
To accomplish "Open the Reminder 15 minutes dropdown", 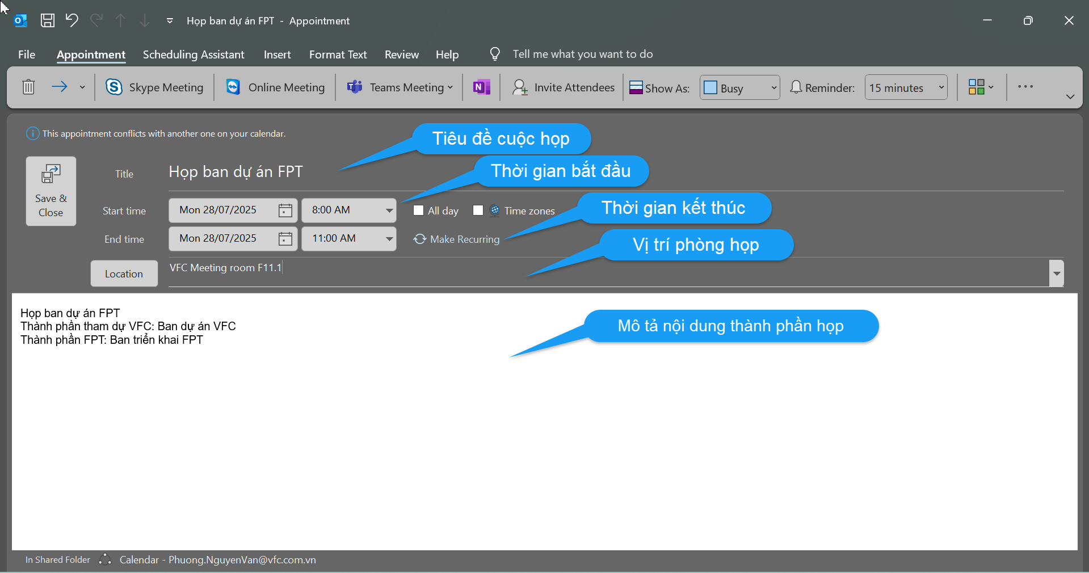I will pos(906,88).
